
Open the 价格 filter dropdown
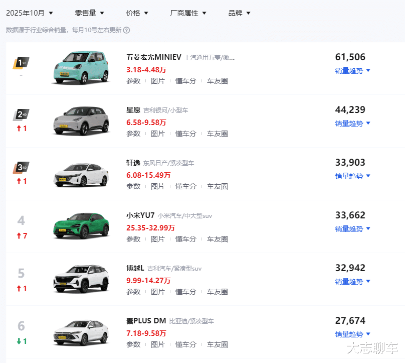(x=138, y=13)
